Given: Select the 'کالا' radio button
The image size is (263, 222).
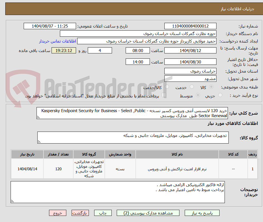Looking at the screenshot, I should (x=211, y=87).
